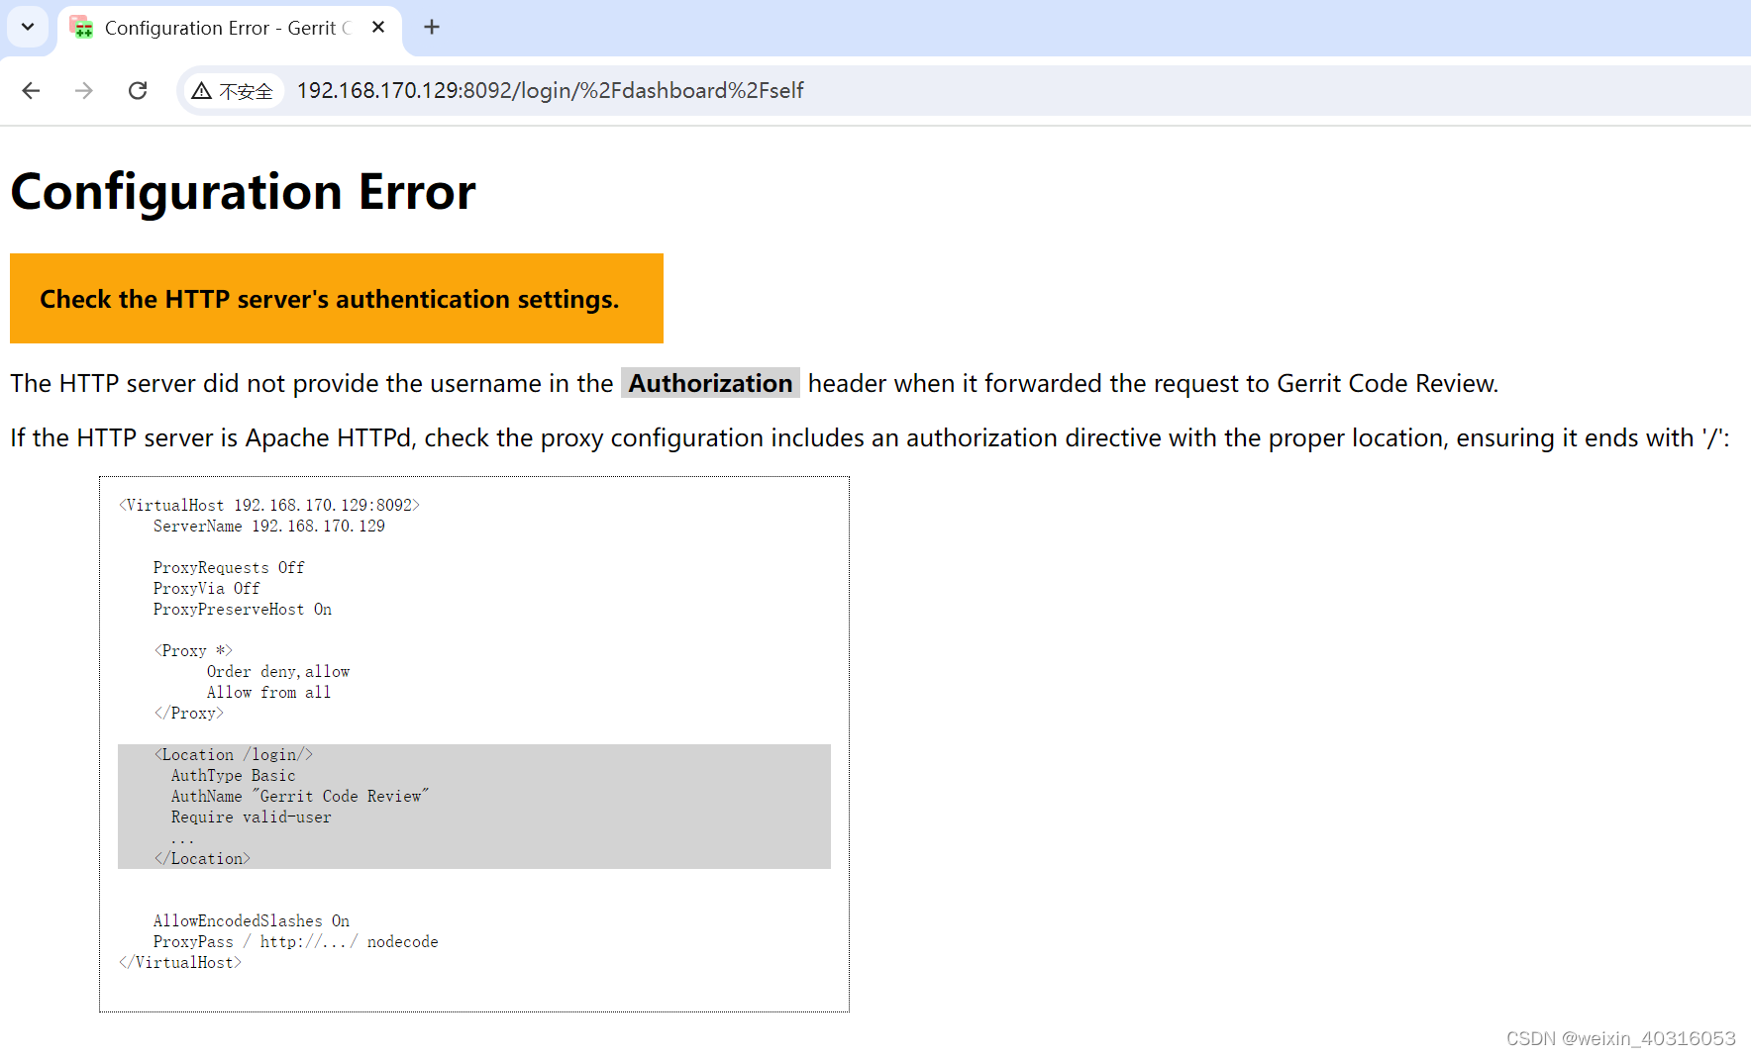Click the highlighted Authorization word
Screen dimensions: 1751x1057
click(x=710, y=383)
